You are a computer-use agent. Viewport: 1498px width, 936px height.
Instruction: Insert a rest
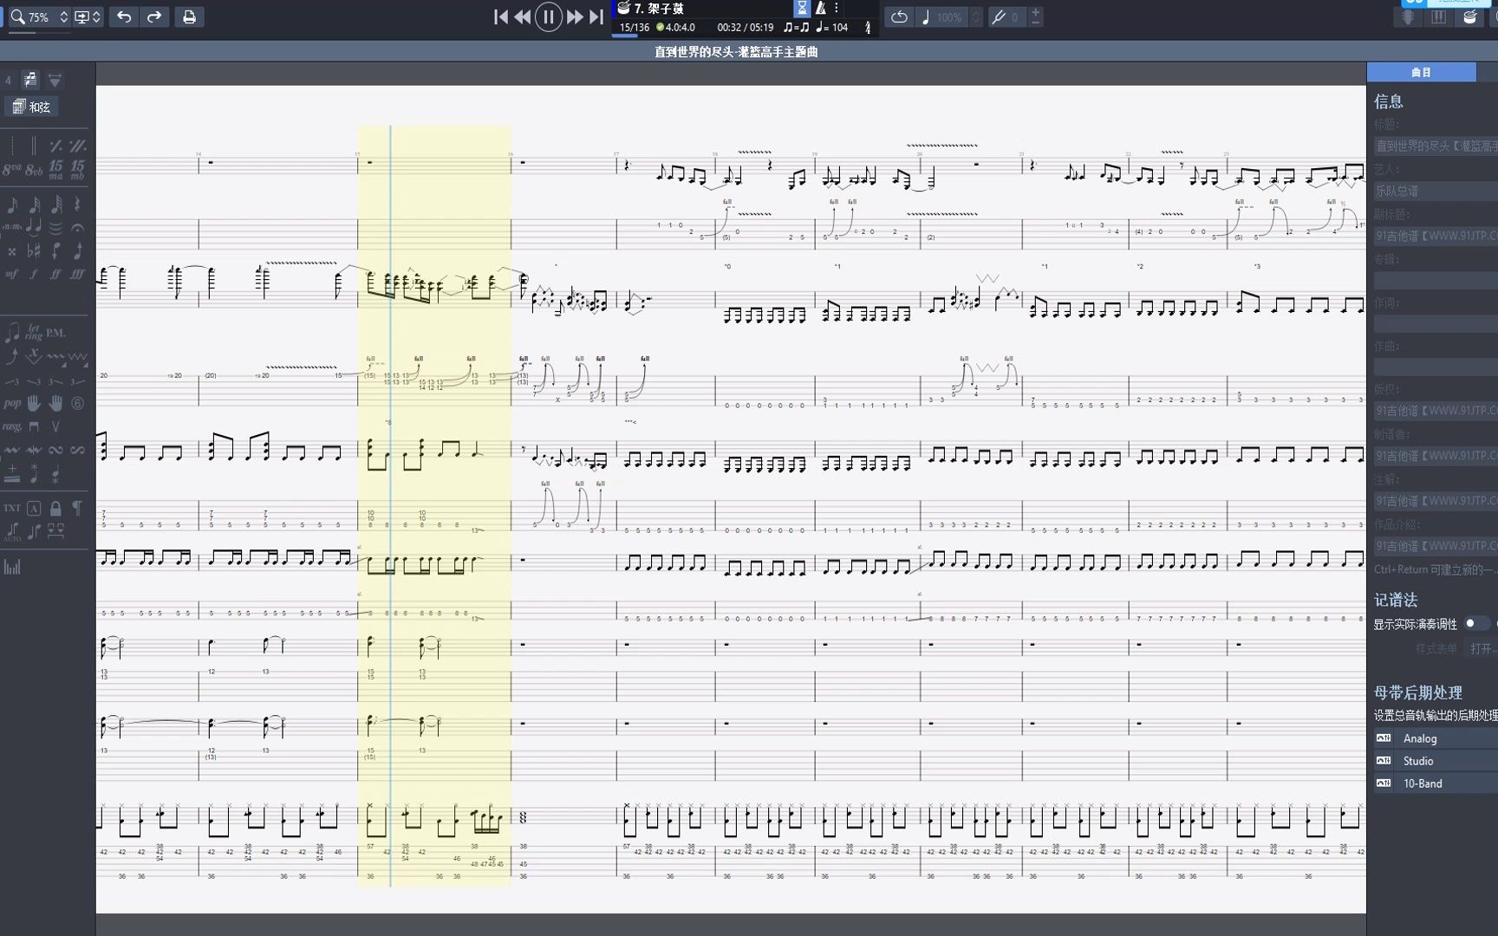pyautogui.click(x=77, y=205)
